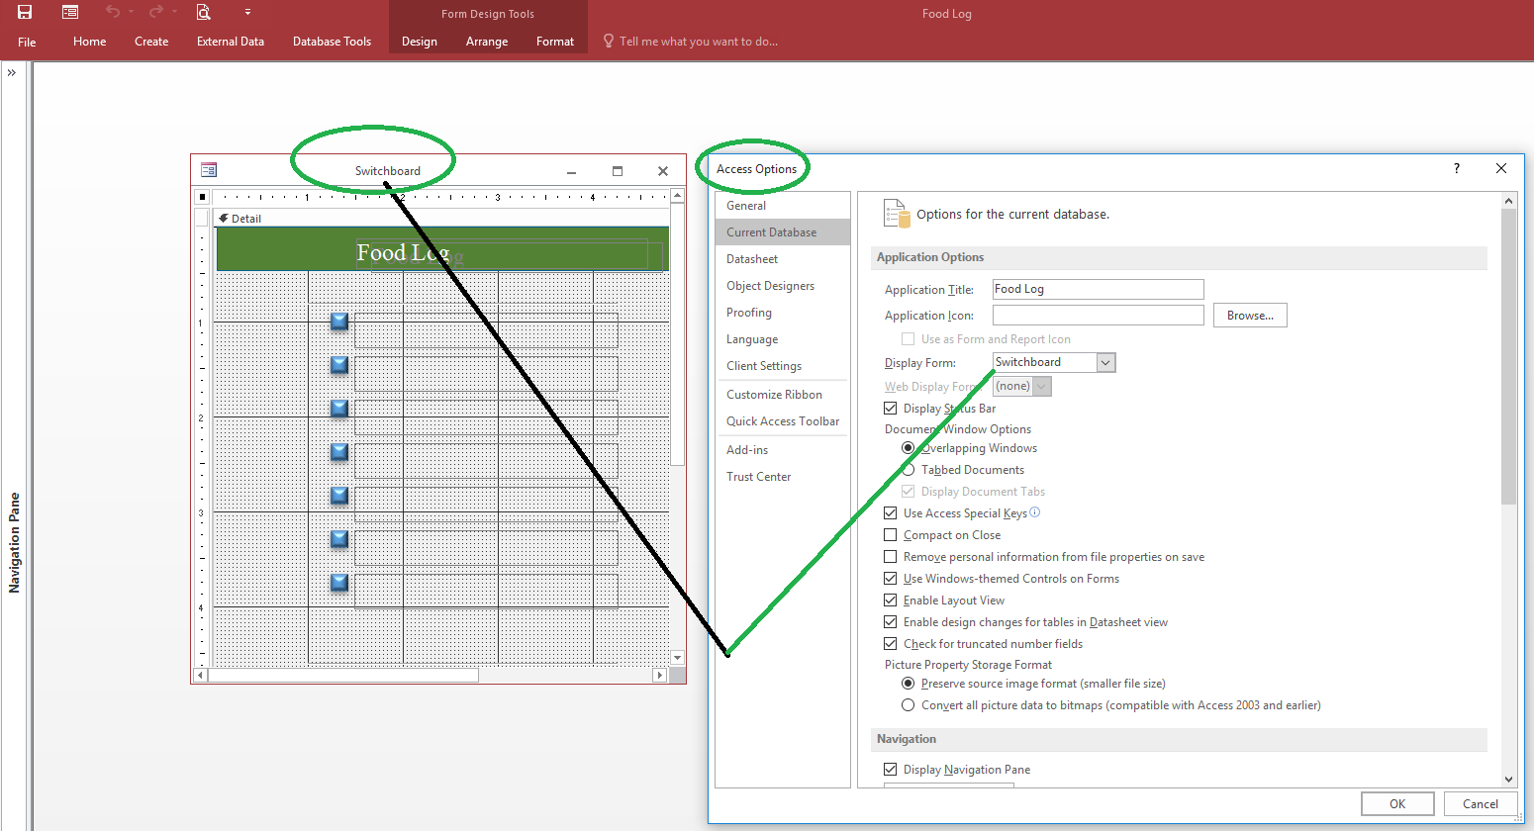This screenshot has height=831, width=1534.
Task: Enable Remove personal information on save checkbox
Action: point(891,556)
